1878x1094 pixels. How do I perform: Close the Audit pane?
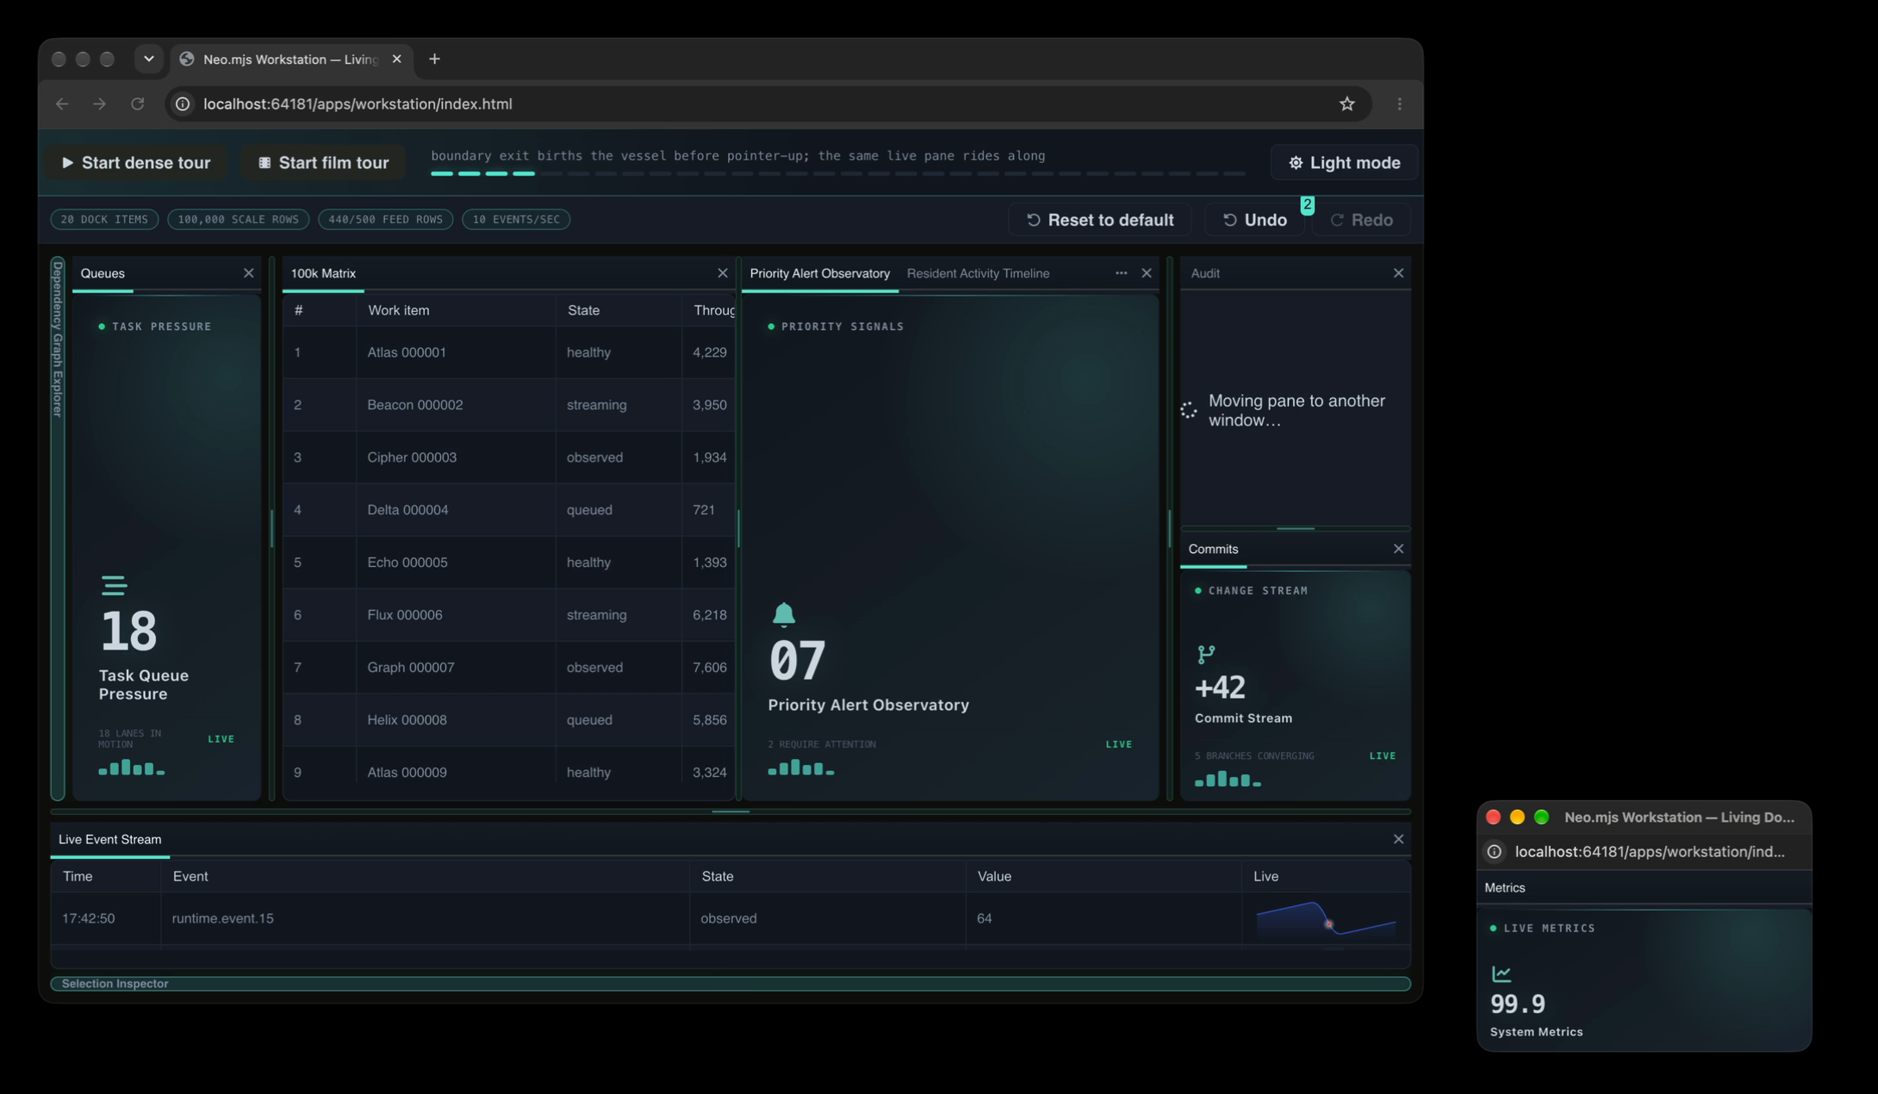tap(1398, 273)
